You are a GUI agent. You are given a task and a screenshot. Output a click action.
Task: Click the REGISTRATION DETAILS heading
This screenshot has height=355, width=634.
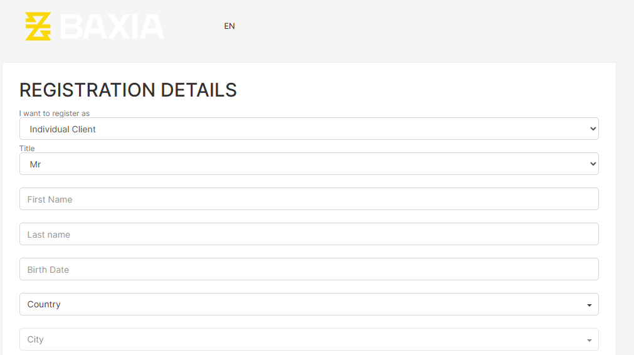[x=128, y=90]
